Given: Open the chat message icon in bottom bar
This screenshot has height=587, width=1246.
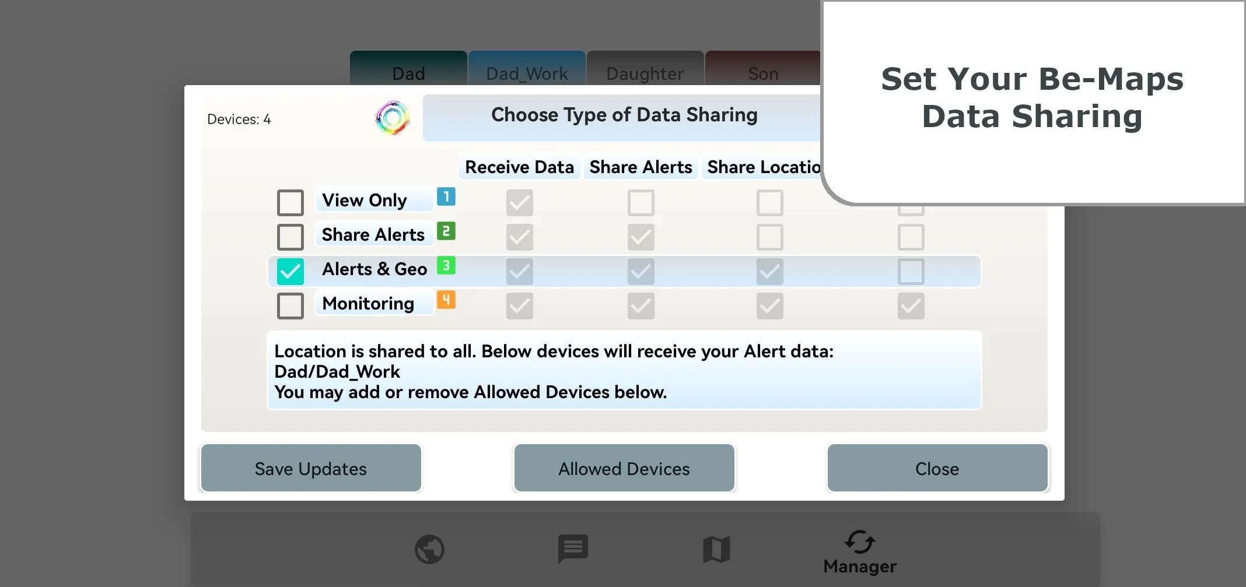Looking at the screenshot, I should coord(573,549).
